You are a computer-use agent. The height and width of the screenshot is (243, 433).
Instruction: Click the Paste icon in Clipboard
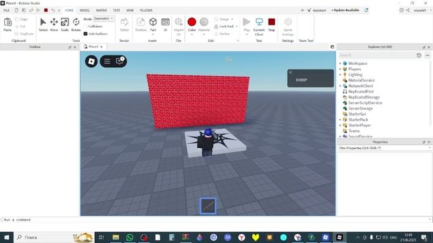pos(7,22)
